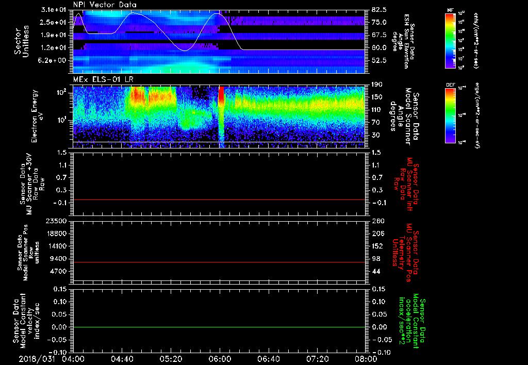The width and height of the screenshot is (528, 365).
Task: Click the red spike in the ELS spectrogram
Action: [x=221, y=96]
